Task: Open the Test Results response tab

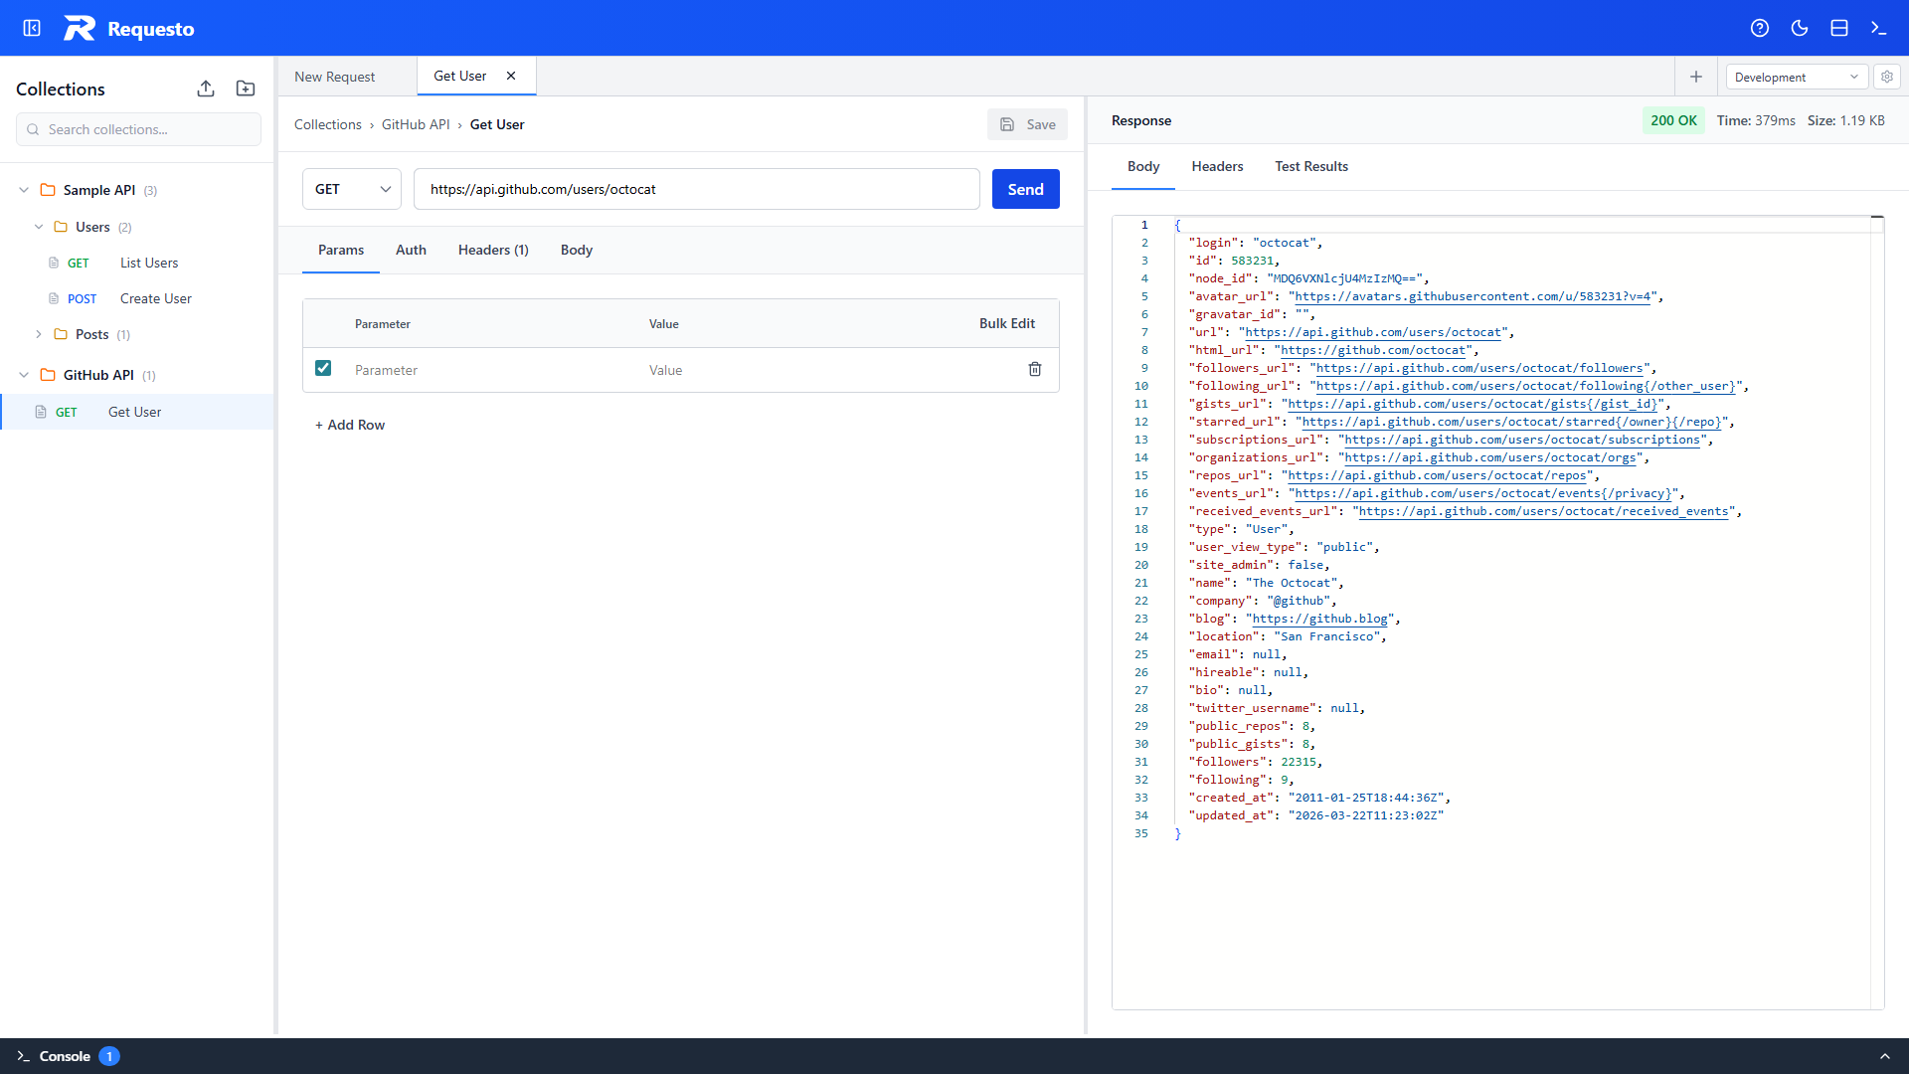Action: [1311, 166]
